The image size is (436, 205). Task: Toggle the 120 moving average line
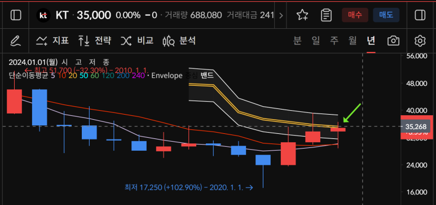click(x=108, y=76)
